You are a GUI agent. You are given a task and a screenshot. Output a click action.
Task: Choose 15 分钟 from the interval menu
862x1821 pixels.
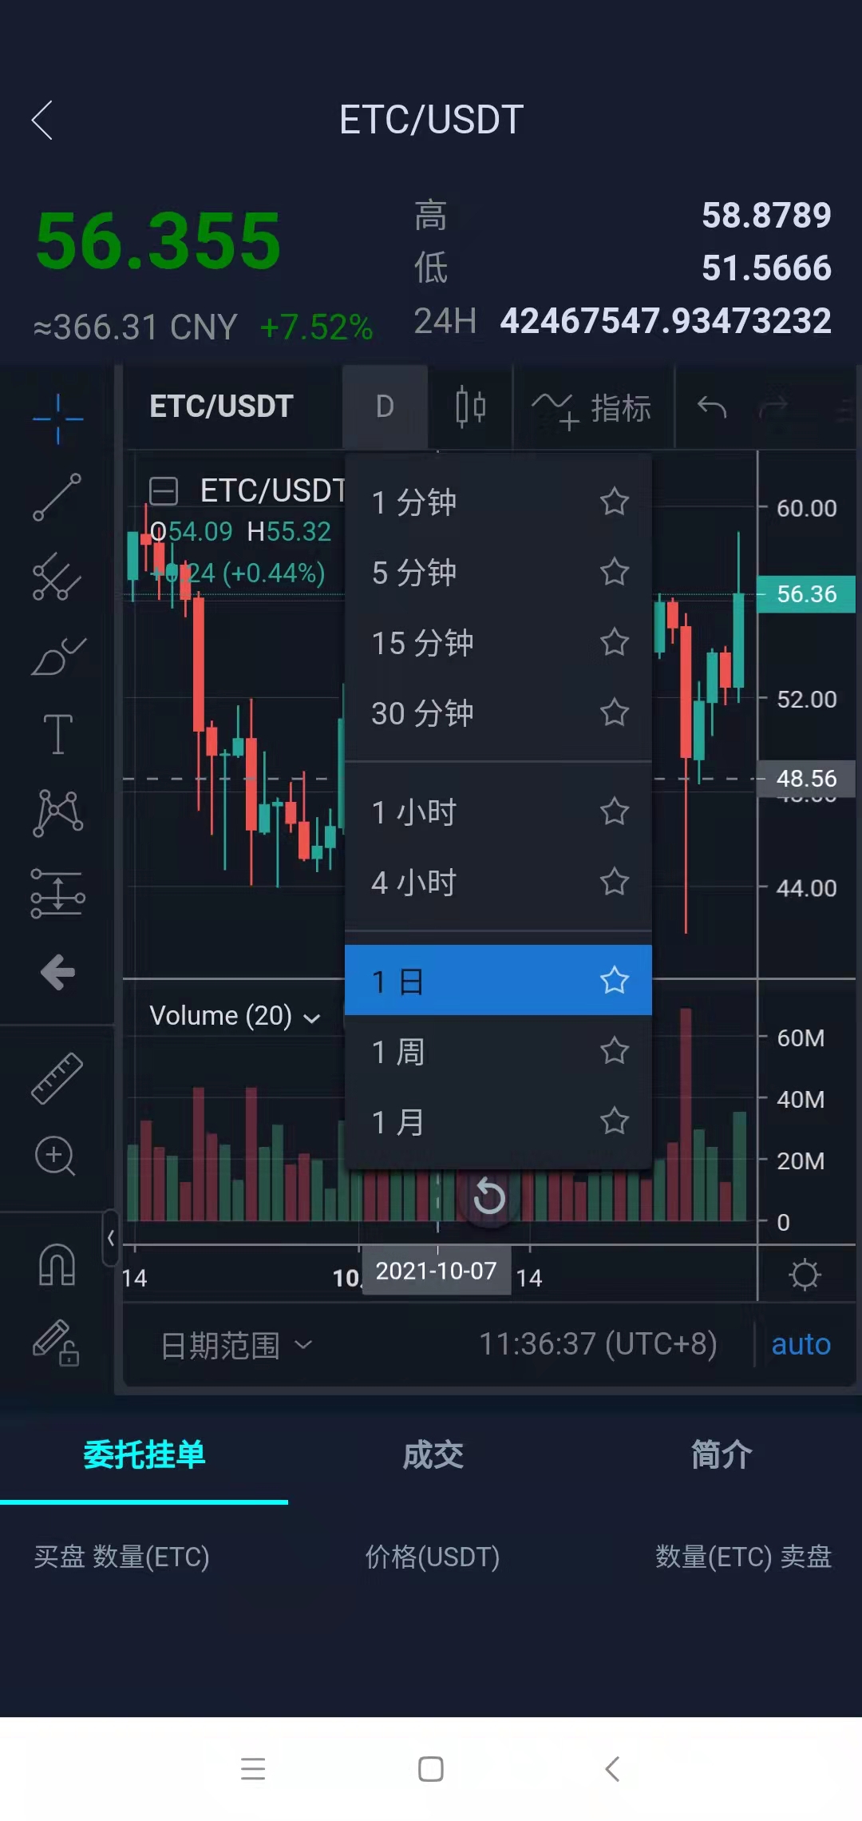point(423,643)
